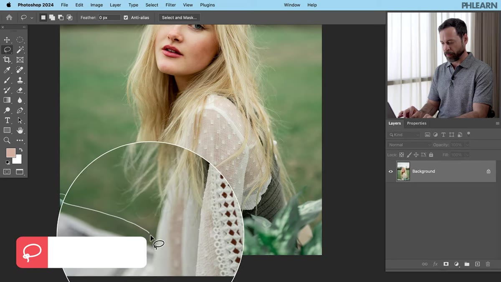Select the Magic Wand tool
This screenshot has width=501, height=282.
[x=20, y=50]
